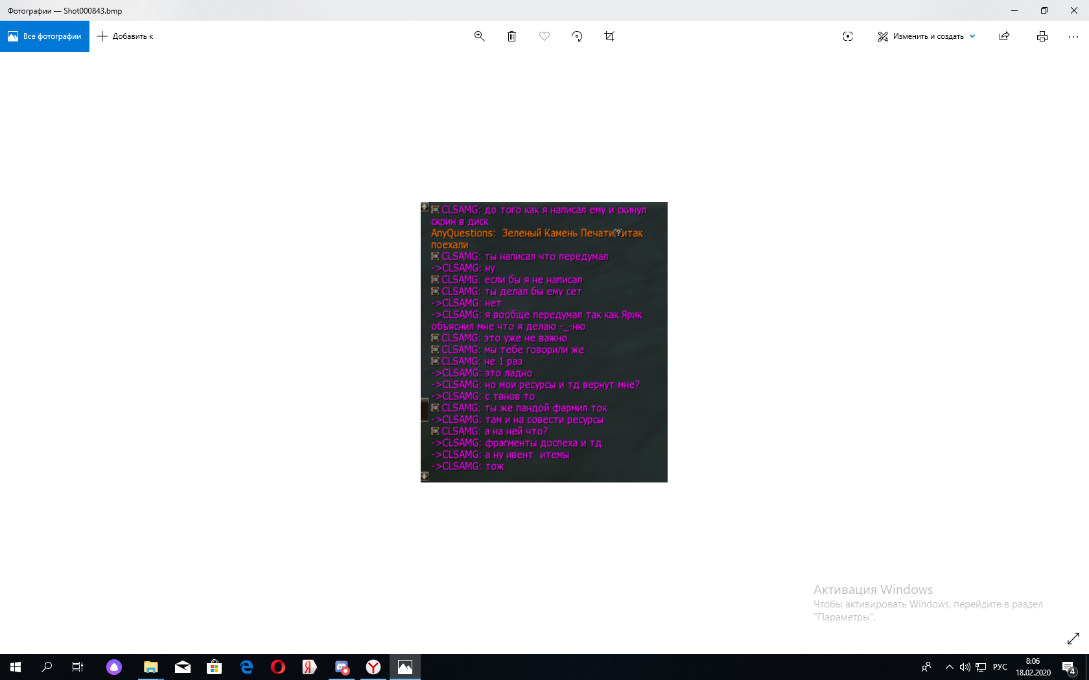Rotate the image using rotate icon
This screenshot has width=1089, height=680.
tap(577, 36)
